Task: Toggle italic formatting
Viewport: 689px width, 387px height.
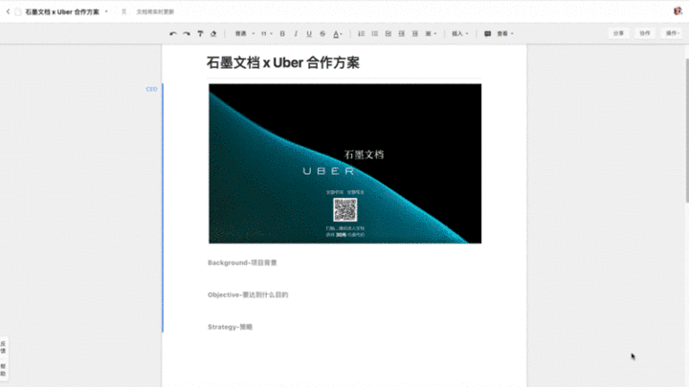Action: (296, 33)
